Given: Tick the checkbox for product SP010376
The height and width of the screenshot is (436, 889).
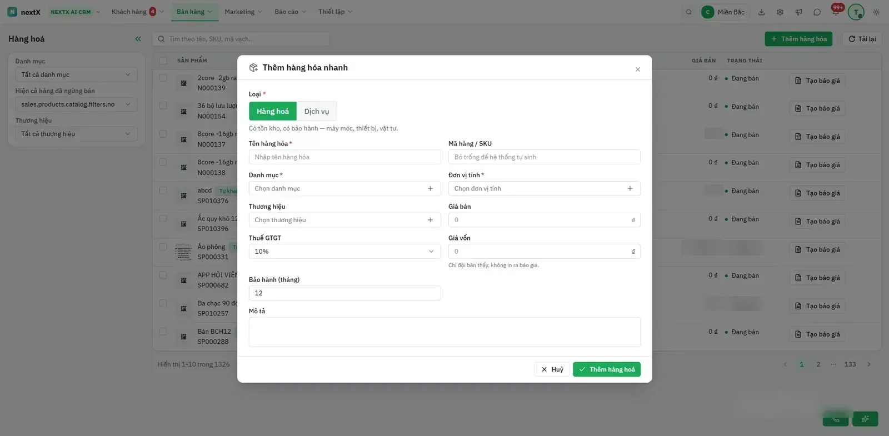Looking at the screenshot, I should (163, 191).
